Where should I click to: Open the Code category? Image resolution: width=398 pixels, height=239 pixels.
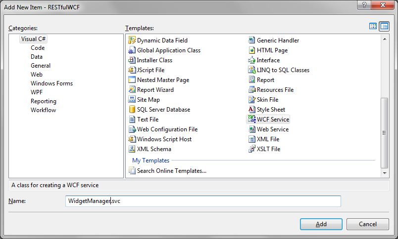[x=38, y=48]
